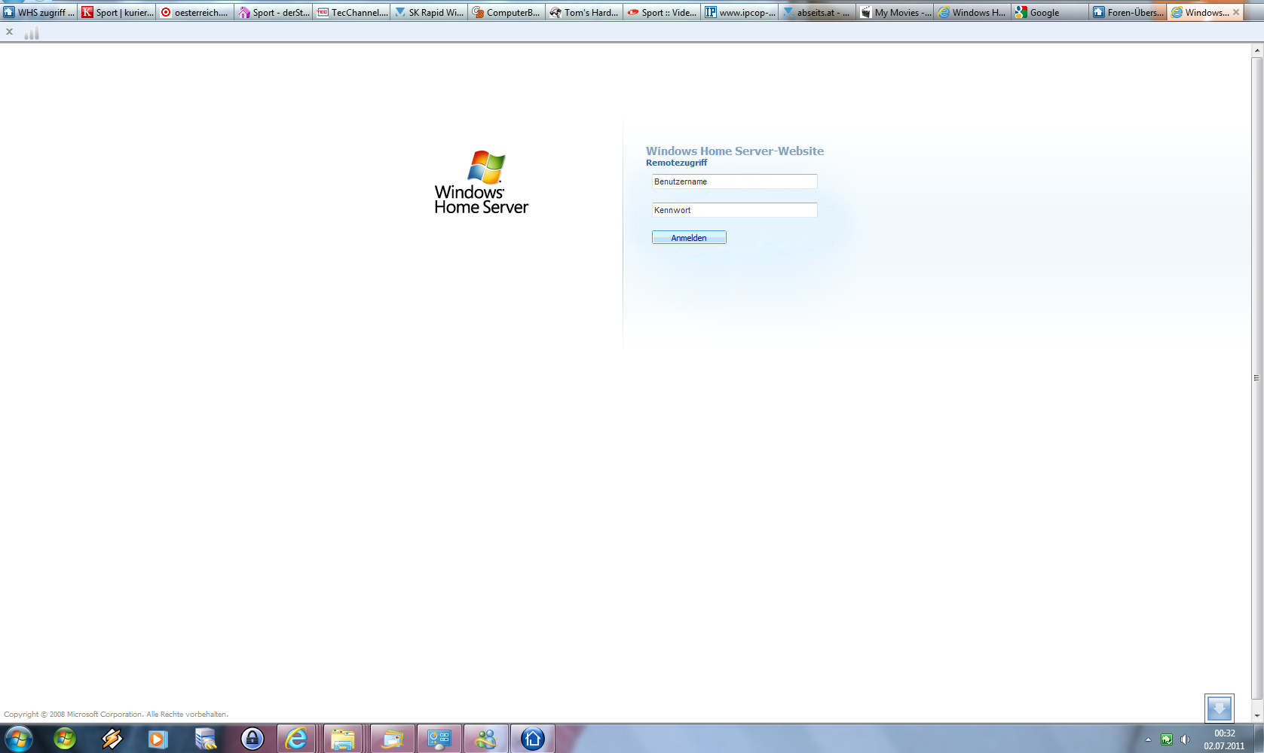The width and height of the screenshot is (1264, 753).
Task: Click the scrollbar down arrow
Action: [x=1256, y=715]
